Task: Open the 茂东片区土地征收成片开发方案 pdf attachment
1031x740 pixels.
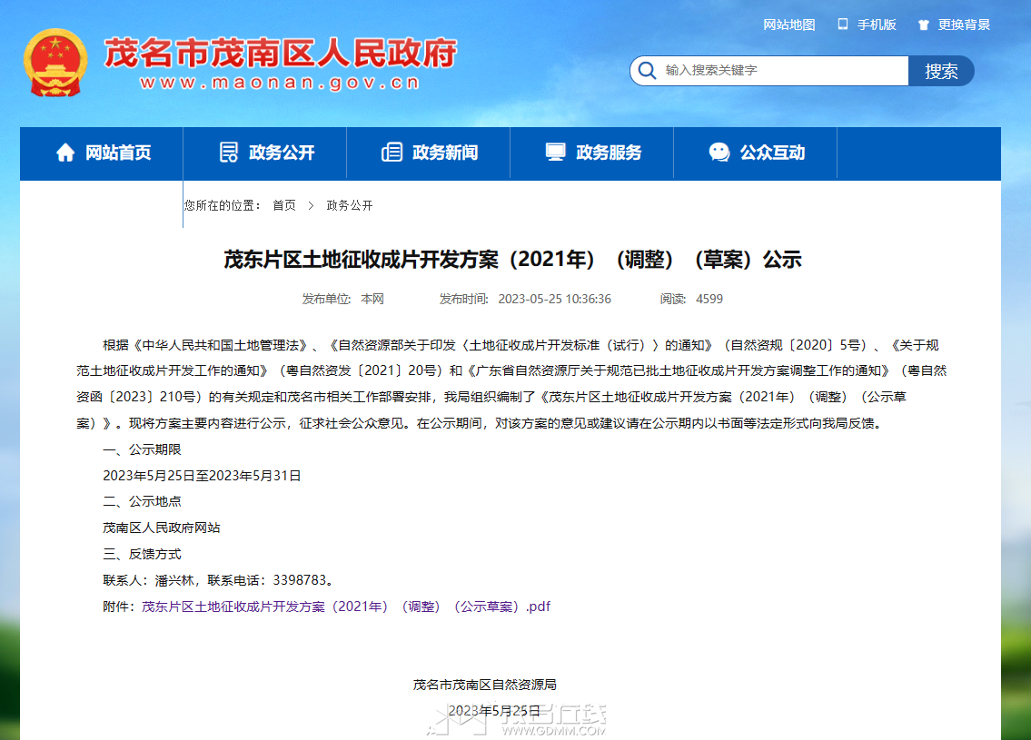Action: coord(346,606)
